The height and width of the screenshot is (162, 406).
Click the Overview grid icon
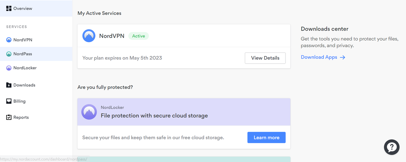[9, 9]
